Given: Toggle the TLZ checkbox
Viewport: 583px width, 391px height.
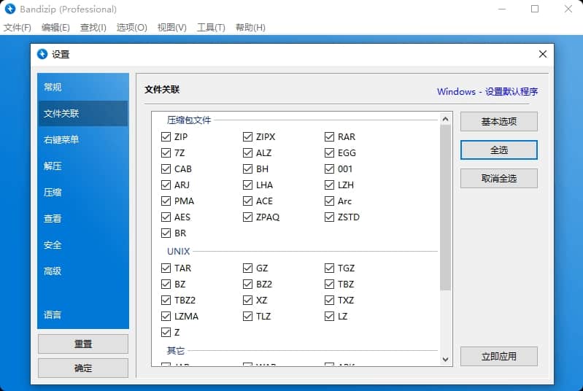Looking at the screenshot, I should coord(247,317).
